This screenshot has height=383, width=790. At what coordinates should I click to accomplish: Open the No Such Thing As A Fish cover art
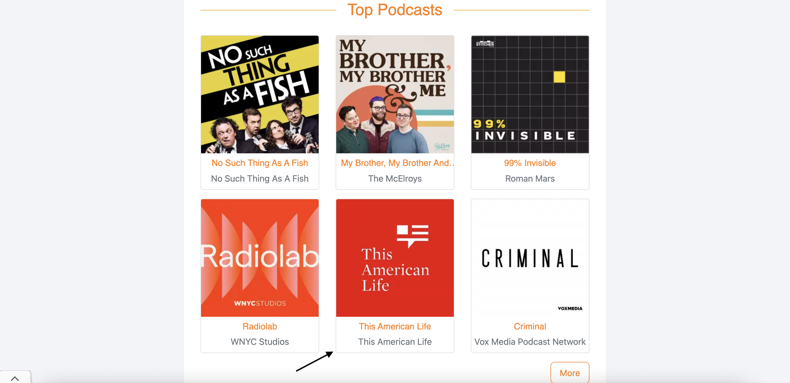(x=260, y=95)
